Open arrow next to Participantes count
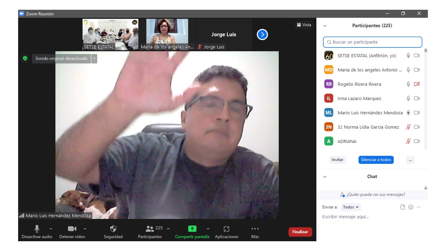 click(168, 229)
